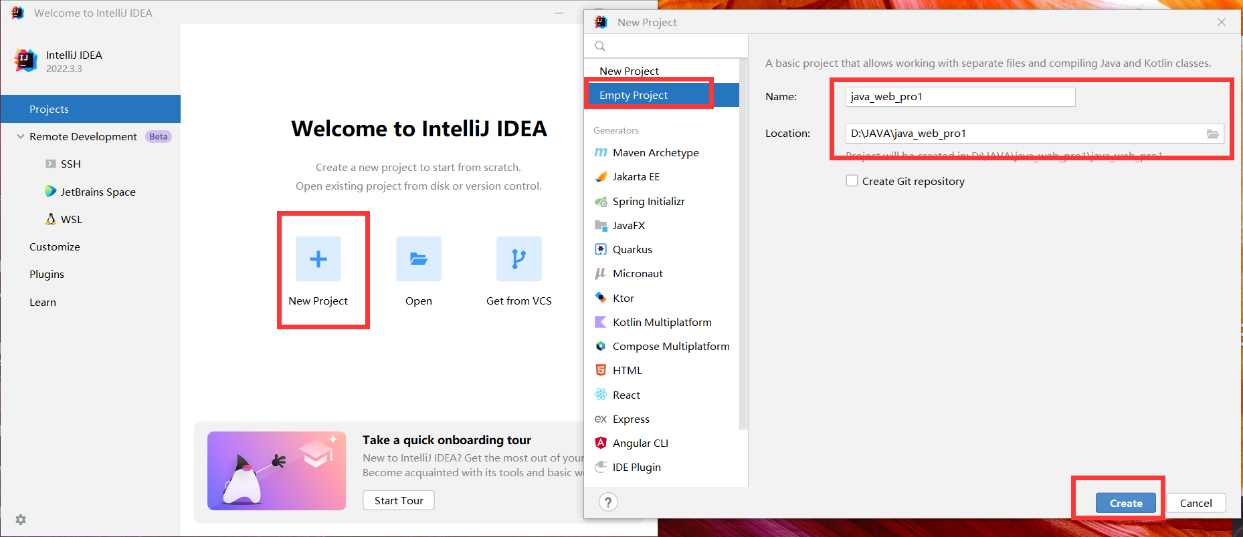The height and width of the screenshot is (537, 1243).
Task: Click the Create button
Action: 1126,503
